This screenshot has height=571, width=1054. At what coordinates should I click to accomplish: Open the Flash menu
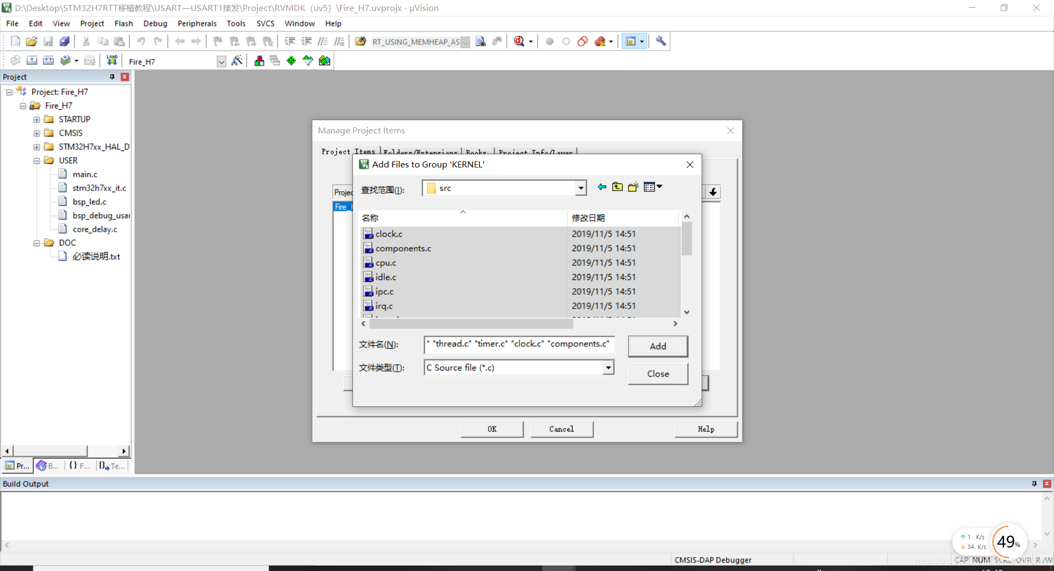tap(124, 24)
